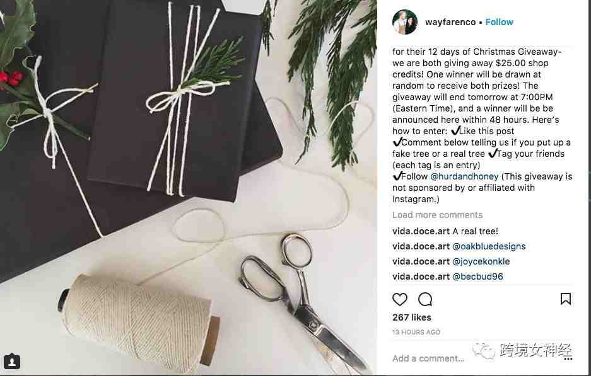Save the post with the bookmark icon
This screenshot has height=376, width=591.
tap(565, 299)
